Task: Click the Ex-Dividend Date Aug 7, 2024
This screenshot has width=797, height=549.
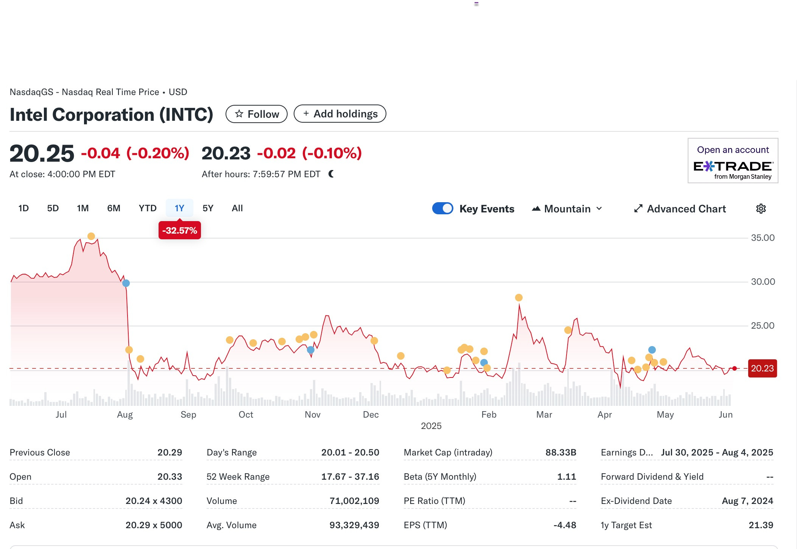Action: pos(747,501)
